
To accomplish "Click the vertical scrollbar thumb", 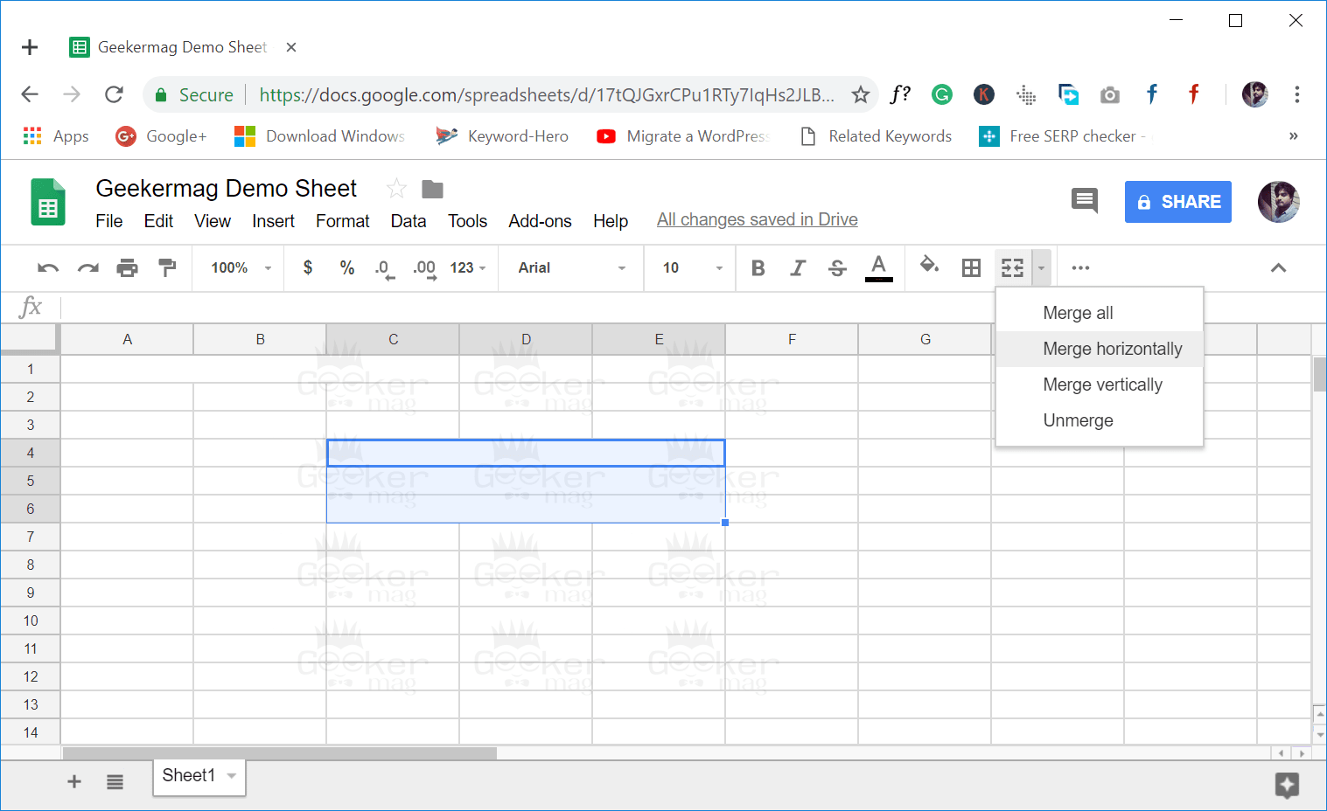I will tap(1319, 373).
